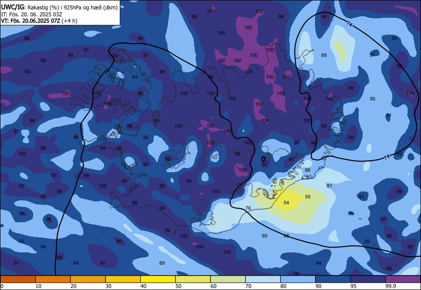This screenshot has width=421, height=290.
Task: Pick the 90–95 medium blue legend swatch
Action: point(333,279)
